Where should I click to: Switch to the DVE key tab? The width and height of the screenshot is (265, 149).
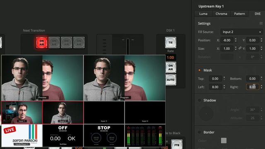tap(258, 14)
